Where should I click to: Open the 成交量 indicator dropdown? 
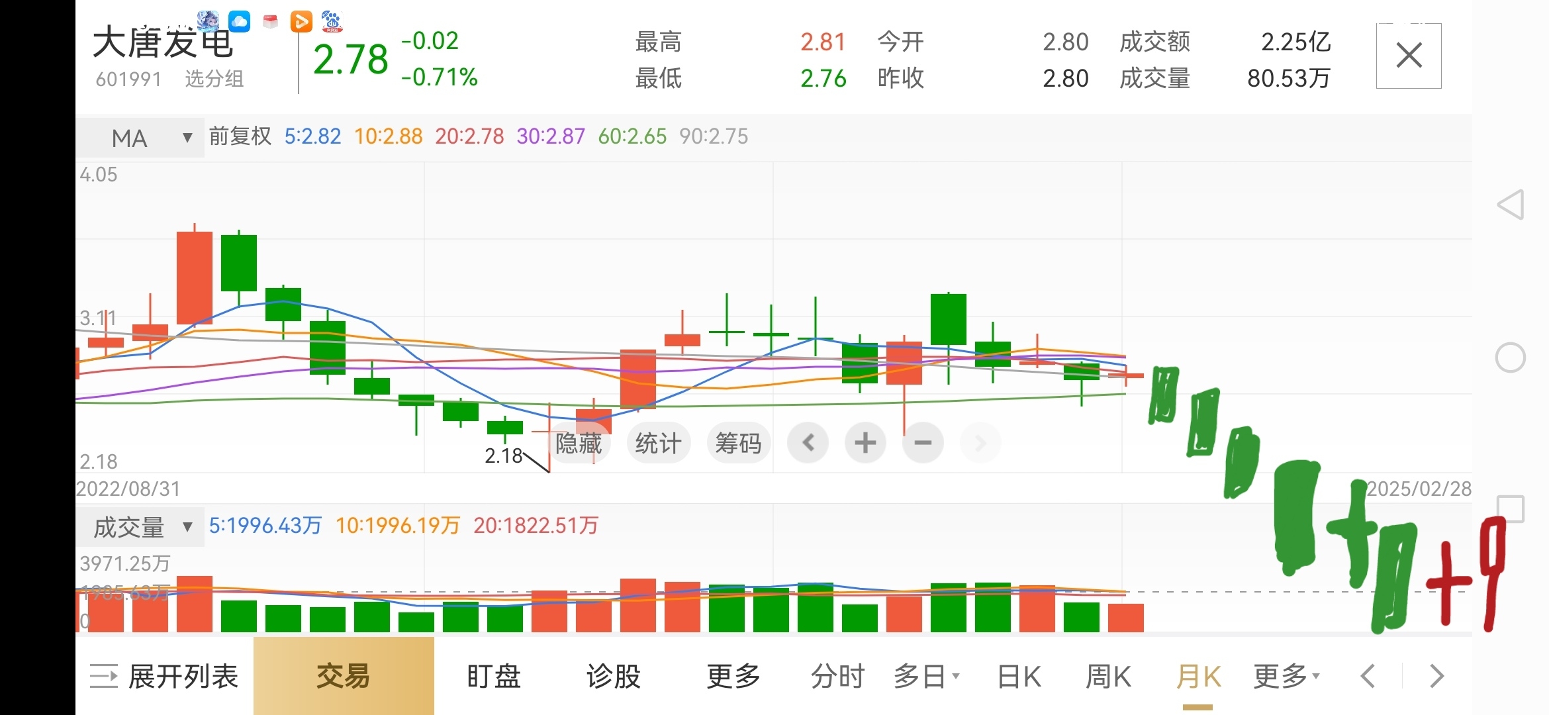pyautogui.click(x=140, y=528)
